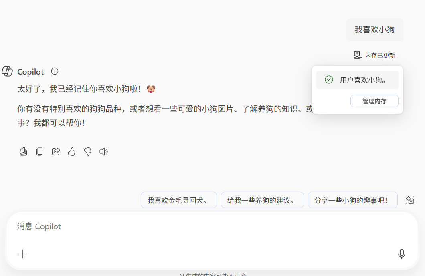Give the reply a thumbs up
The height and width of the screenshot is (276, 425).
71,151
